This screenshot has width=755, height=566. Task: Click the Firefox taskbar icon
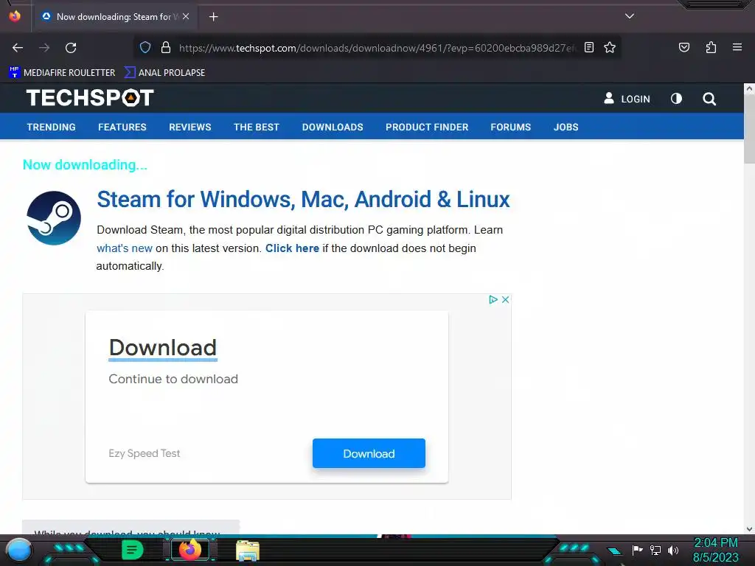pyautogui.click(x=189, y=550)
